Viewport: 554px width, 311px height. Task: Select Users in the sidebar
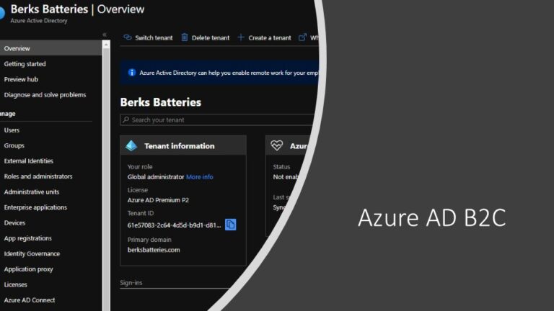click(x=12, y=130)
